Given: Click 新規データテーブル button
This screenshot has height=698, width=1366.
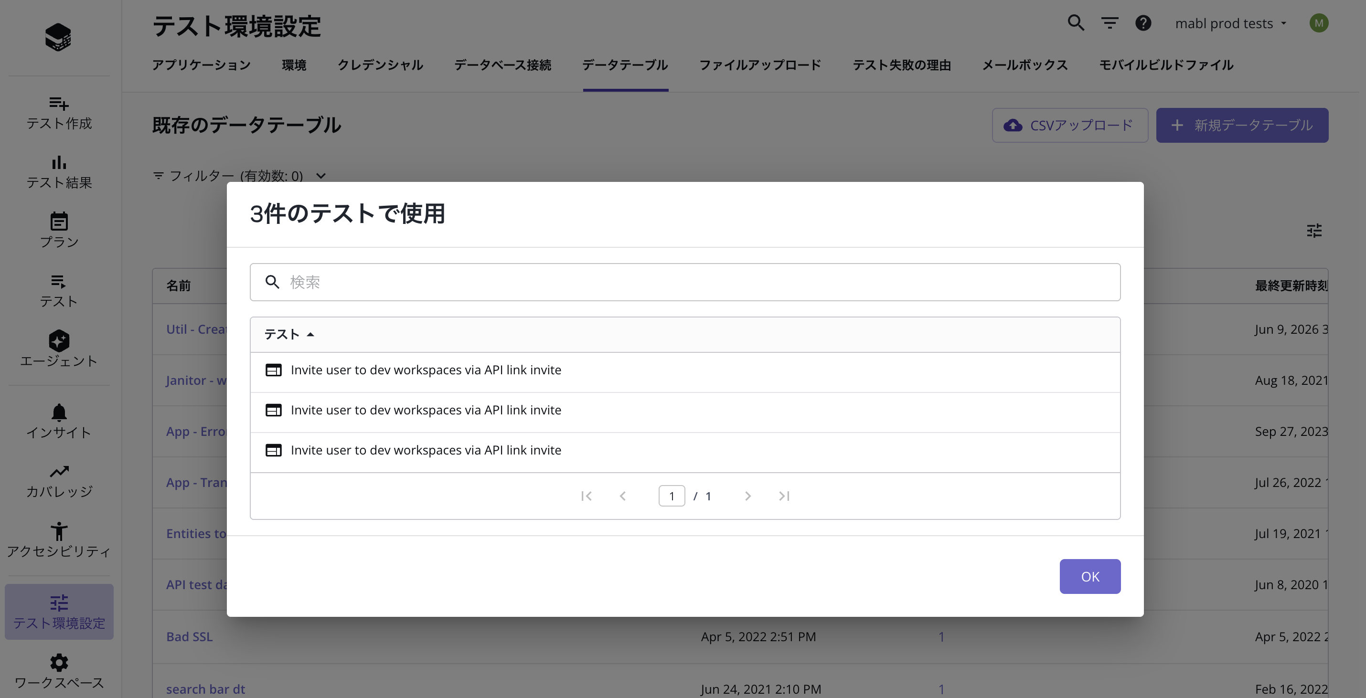Looking at the screenshot, I should pos(1242,126).
